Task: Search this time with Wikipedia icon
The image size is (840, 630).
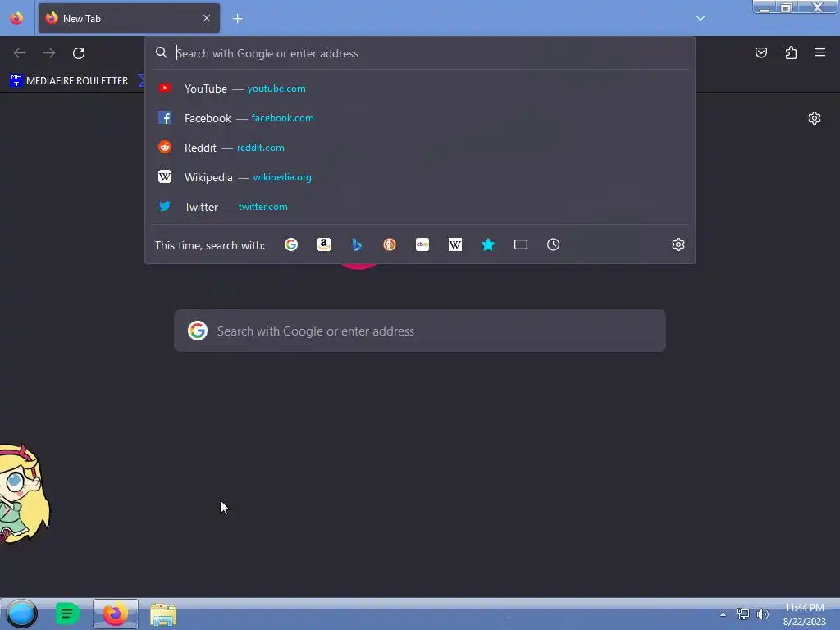Action: pos(454,244)
